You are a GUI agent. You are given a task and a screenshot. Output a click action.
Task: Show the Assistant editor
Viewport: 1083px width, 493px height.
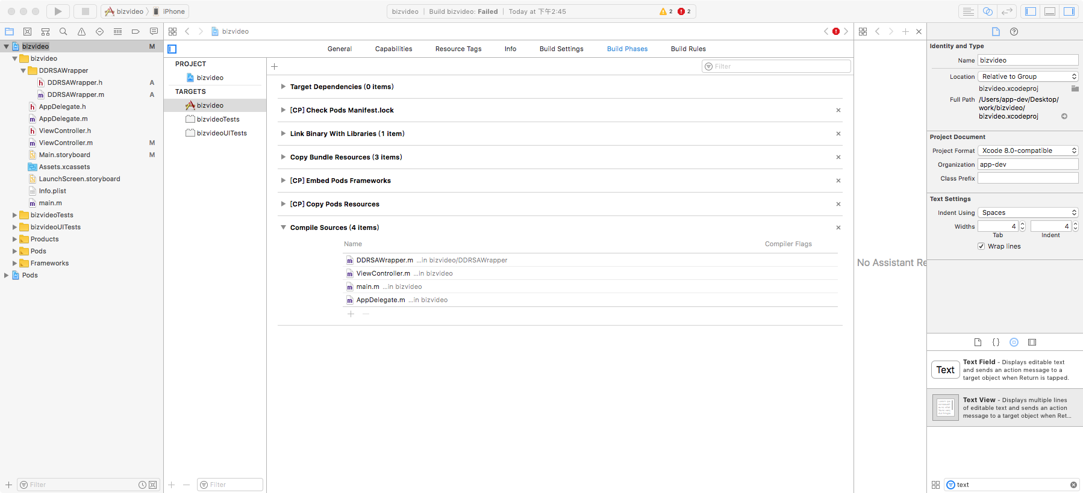pos(987,11)
